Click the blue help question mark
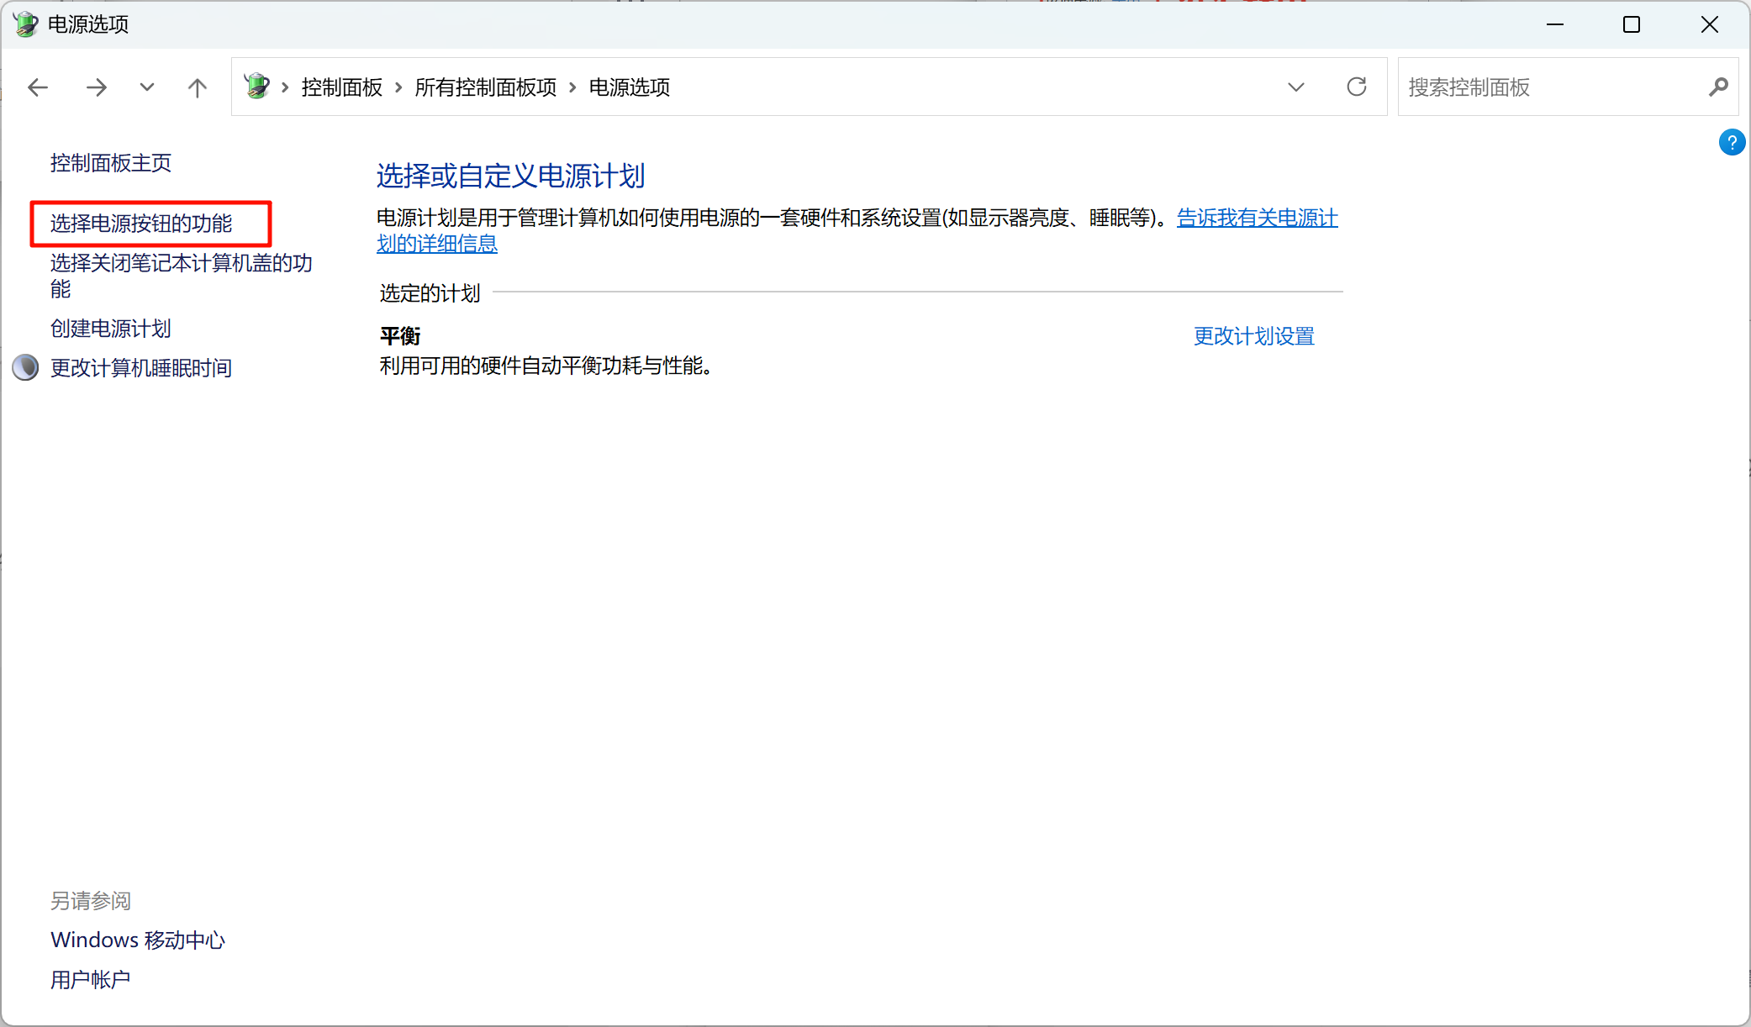Image resolution: width=1751 pixels, height=1027 pixels. (x=1732, y=142)
